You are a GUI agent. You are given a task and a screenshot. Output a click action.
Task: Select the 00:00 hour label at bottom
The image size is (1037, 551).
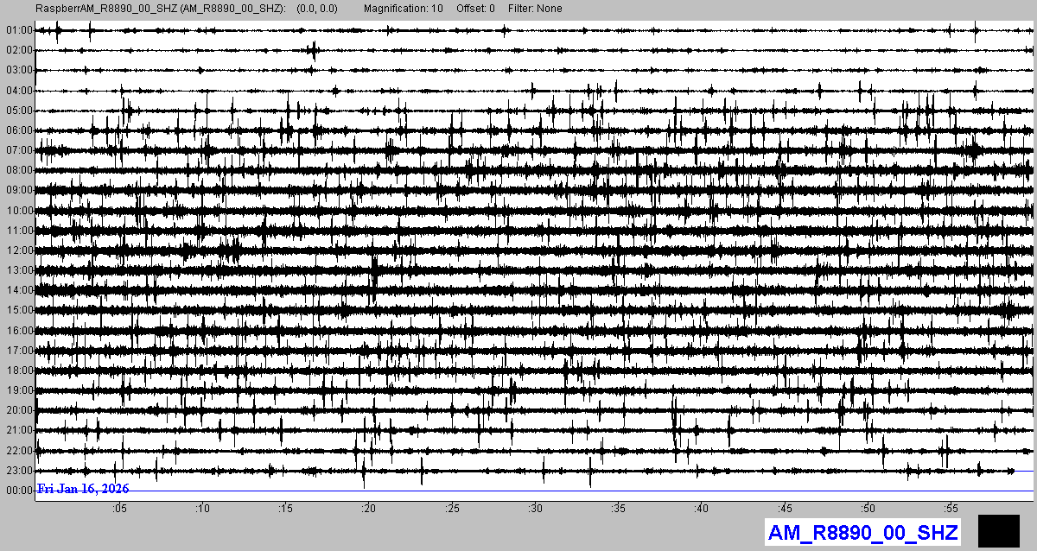(18, 491)
